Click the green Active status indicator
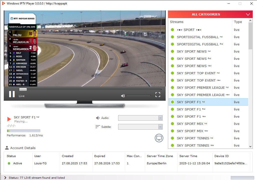This screenshot has height=180, width=257. [x=9, y=163]
